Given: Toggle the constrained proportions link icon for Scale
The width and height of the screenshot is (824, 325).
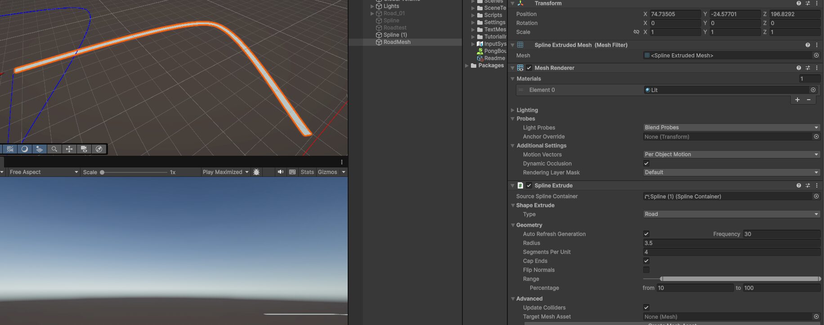Looking at the screenshot, I should coord(636,32).
